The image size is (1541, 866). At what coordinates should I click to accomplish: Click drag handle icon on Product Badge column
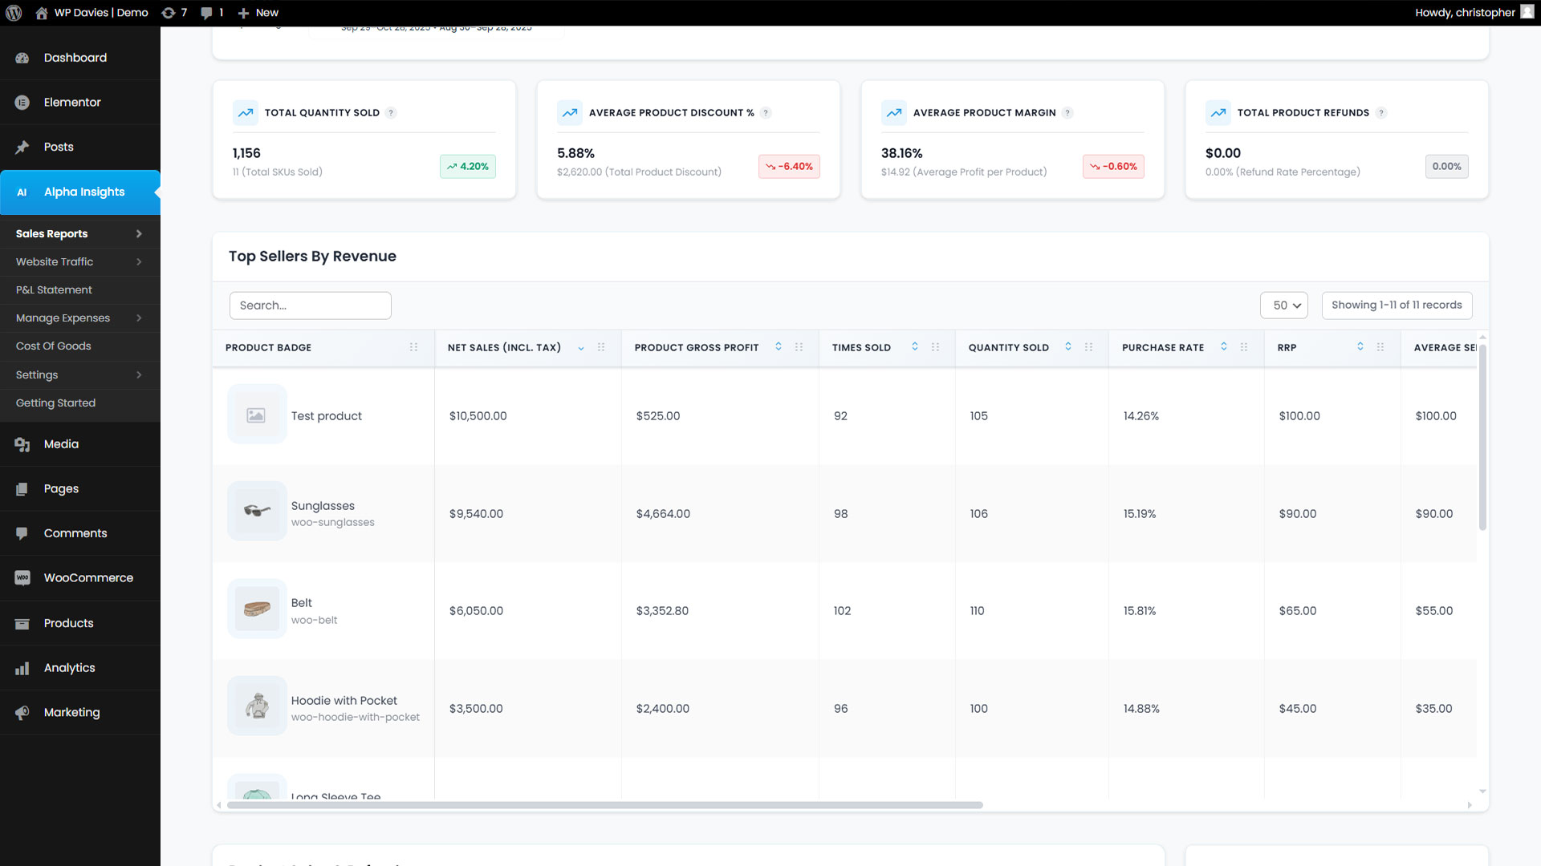[413, 347]
